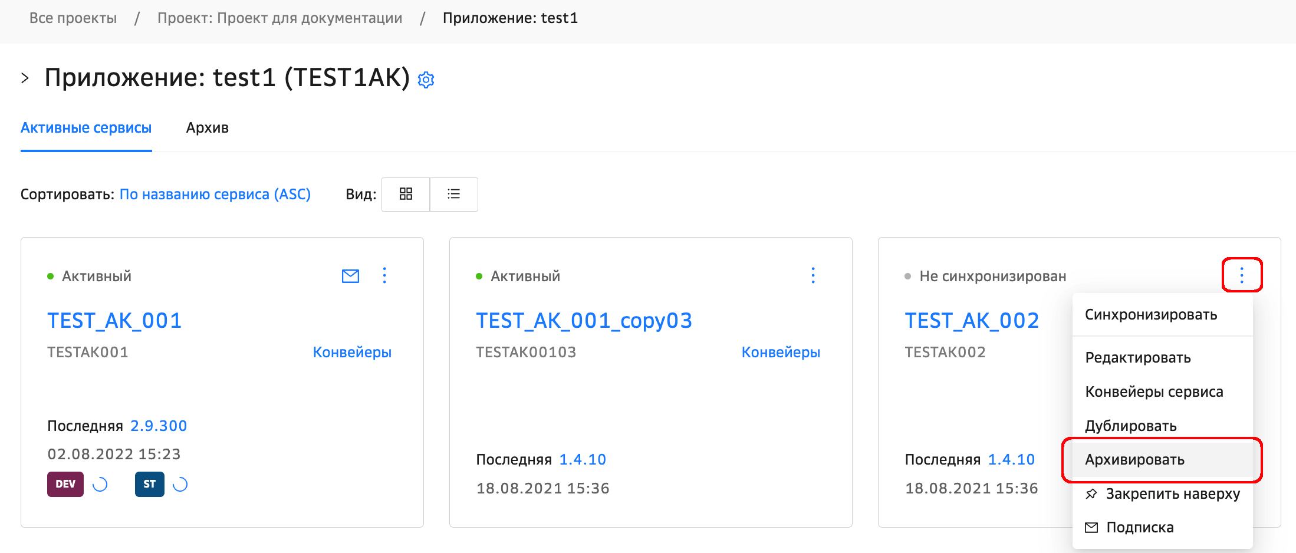Viewport: 1296px width, 553px height.
Task: Open sort dropdown 'По названию сервиса (ASC)'
Action: tap(215, 195)
